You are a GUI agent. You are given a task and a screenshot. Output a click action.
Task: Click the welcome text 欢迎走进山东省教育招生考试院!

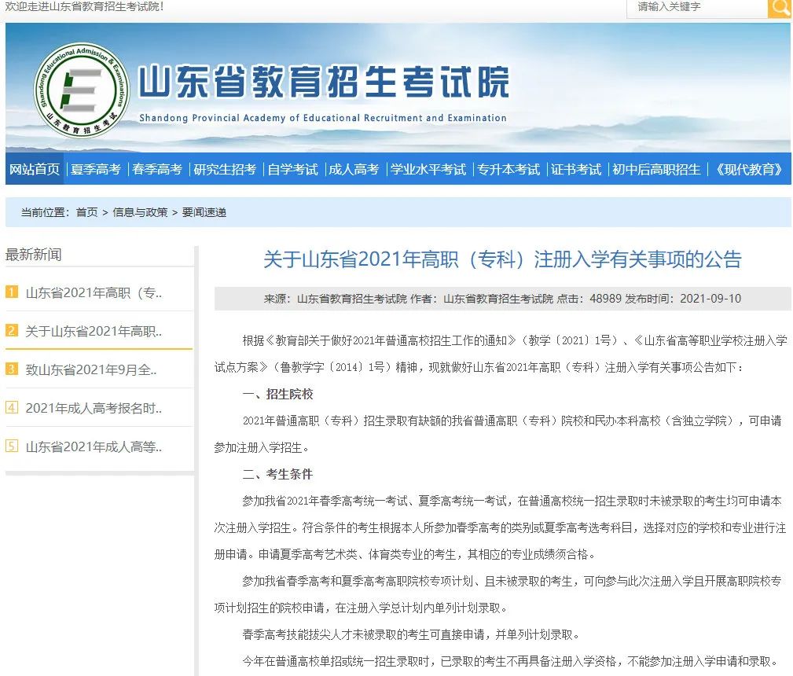point(84,6)
